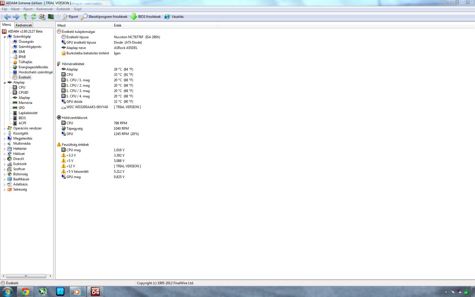475x297 pixels.
Task: Open the Súgó menu
Action: [x=78, y=9]
